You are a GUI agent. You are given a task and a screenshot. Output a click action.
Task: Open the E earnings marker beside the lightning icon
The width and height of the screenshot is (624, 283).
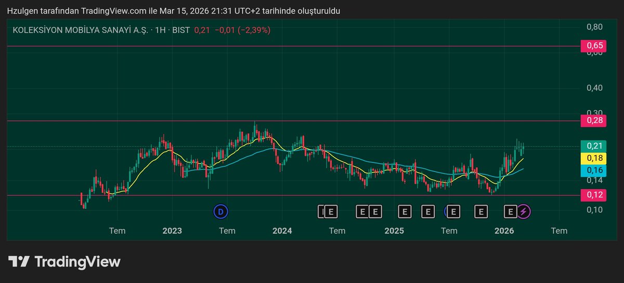(x=511, y=211)
